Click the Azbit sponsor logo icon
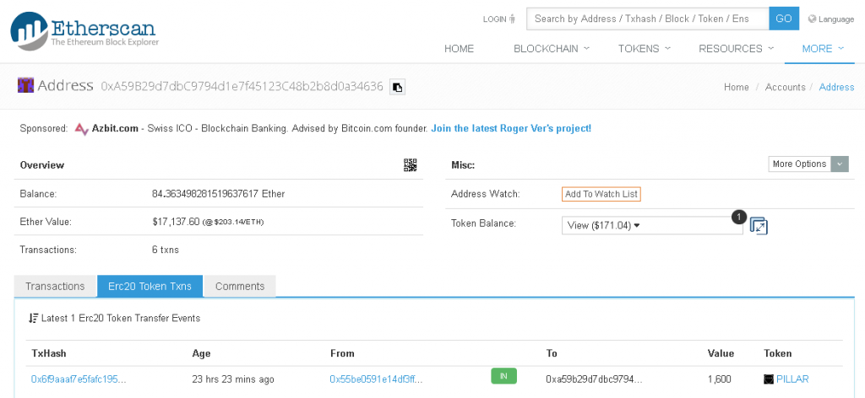Viewport: 865px width, 398px height. (x=82, y=129)
